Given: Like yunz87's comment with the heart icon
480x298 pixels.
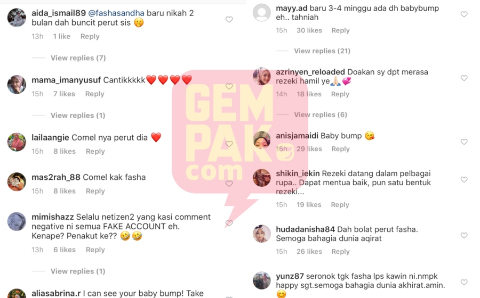Looking at the screenshot, I should (x=464, y=282).
